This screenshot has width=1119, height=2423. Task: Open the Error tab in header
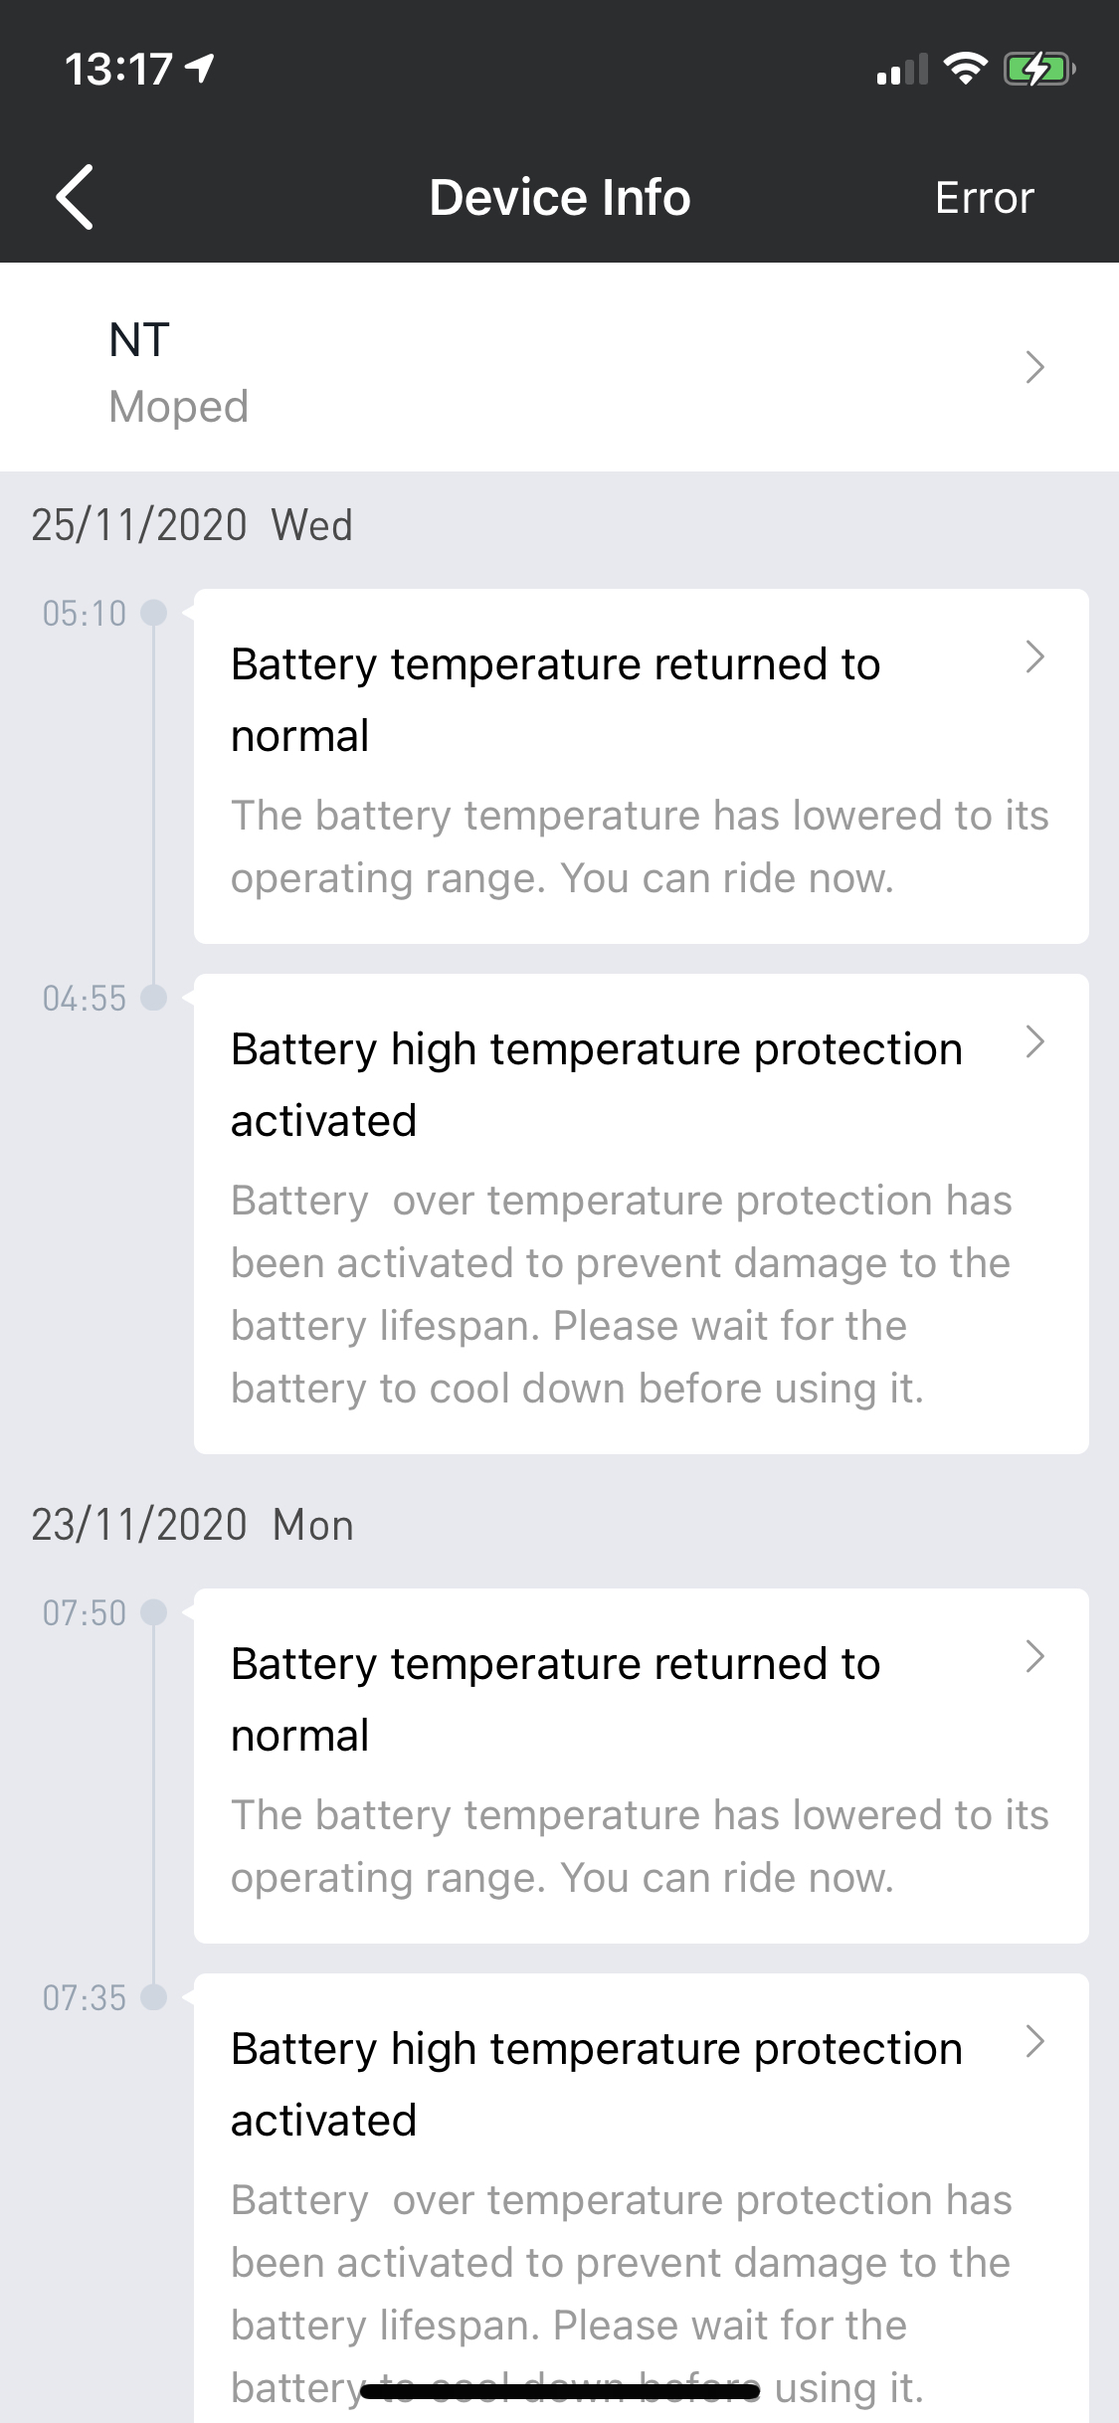[984, 198]
